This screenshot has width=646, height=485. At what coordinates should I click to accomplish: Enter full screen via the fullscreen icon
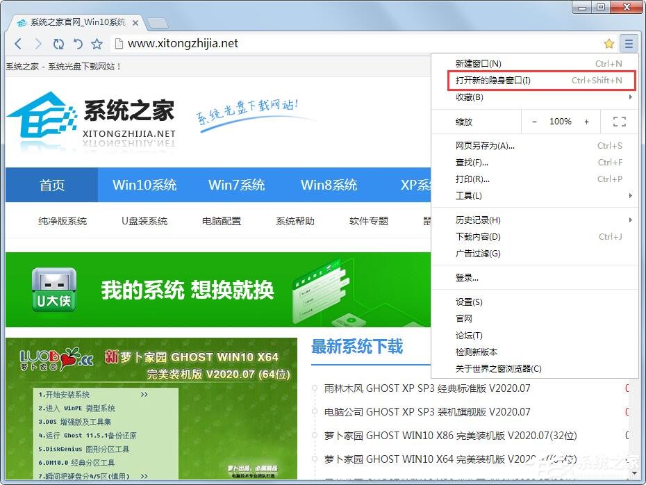tap(619, 122)
